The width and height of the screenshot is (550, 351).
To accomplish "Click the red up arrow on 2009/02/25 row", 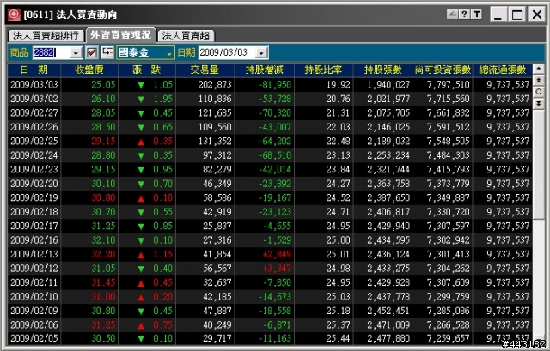I will tap(141, 142).
